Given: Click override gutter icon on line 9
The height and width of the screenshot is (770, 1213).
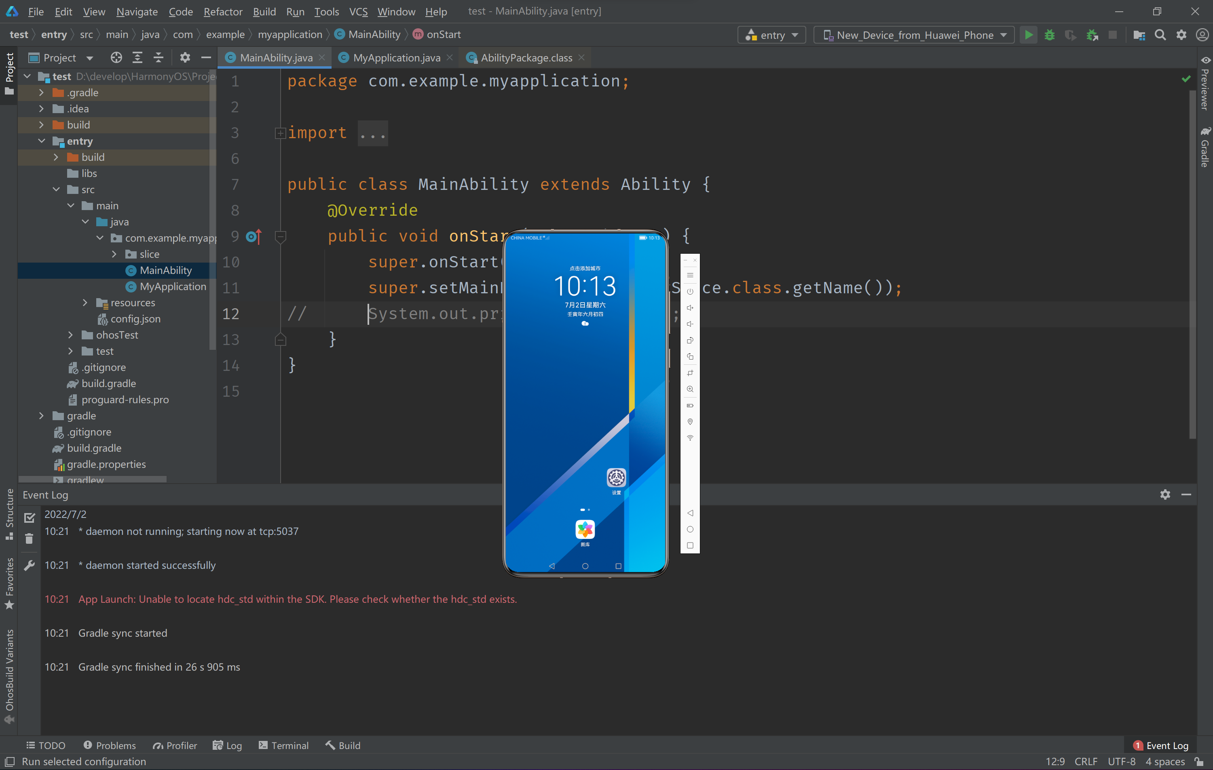Looking at the screenshot, I should click(254, 237).
